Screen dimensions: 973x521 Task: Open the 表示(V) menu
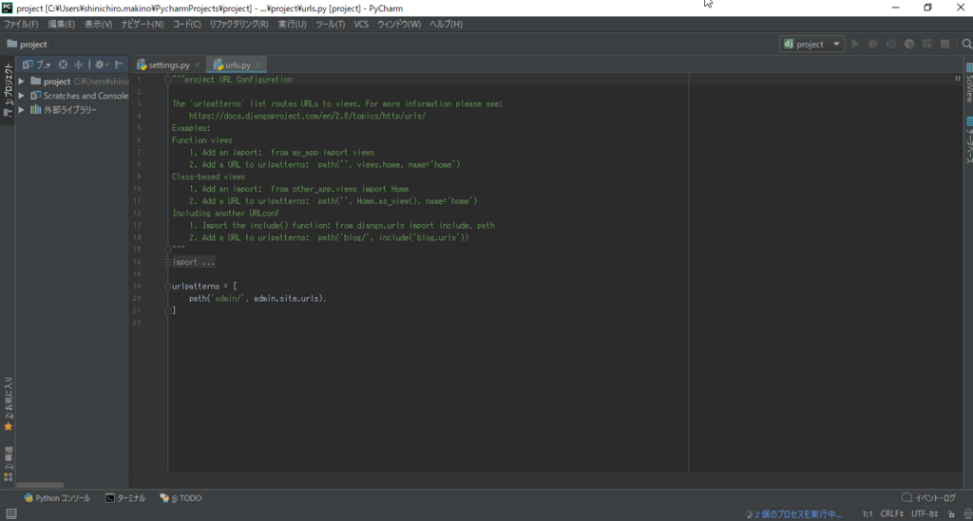pos(98,24)
